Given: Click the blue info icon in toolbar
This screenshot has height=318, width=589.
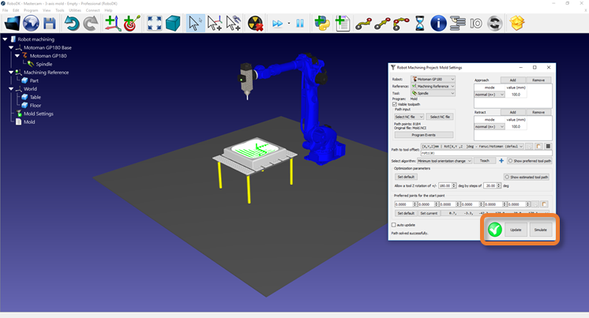Looking at the screenshot, I should 439,24.
